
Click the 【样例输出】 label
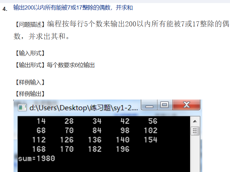[30, 94]
